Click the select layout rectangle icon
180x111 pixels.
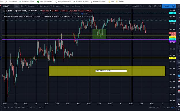coord(127,6)
